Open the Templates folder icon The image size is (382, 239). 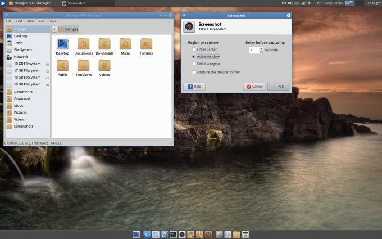(83, 65)
